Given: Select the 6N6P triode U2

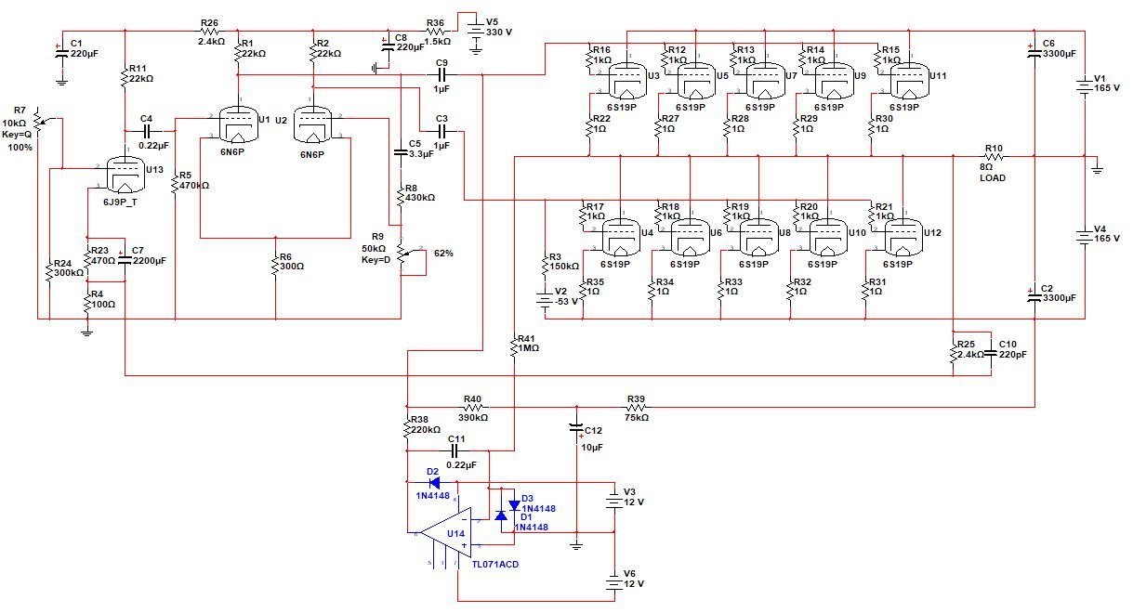Looking at the screenshot, I should click(x=313, y=124).
